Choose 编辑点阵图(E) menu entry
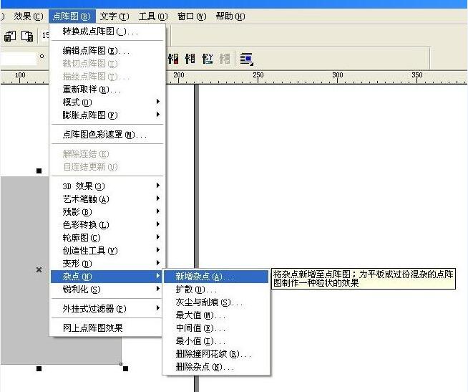Viewport: 468px width, 392px height. tap(107, 51)
